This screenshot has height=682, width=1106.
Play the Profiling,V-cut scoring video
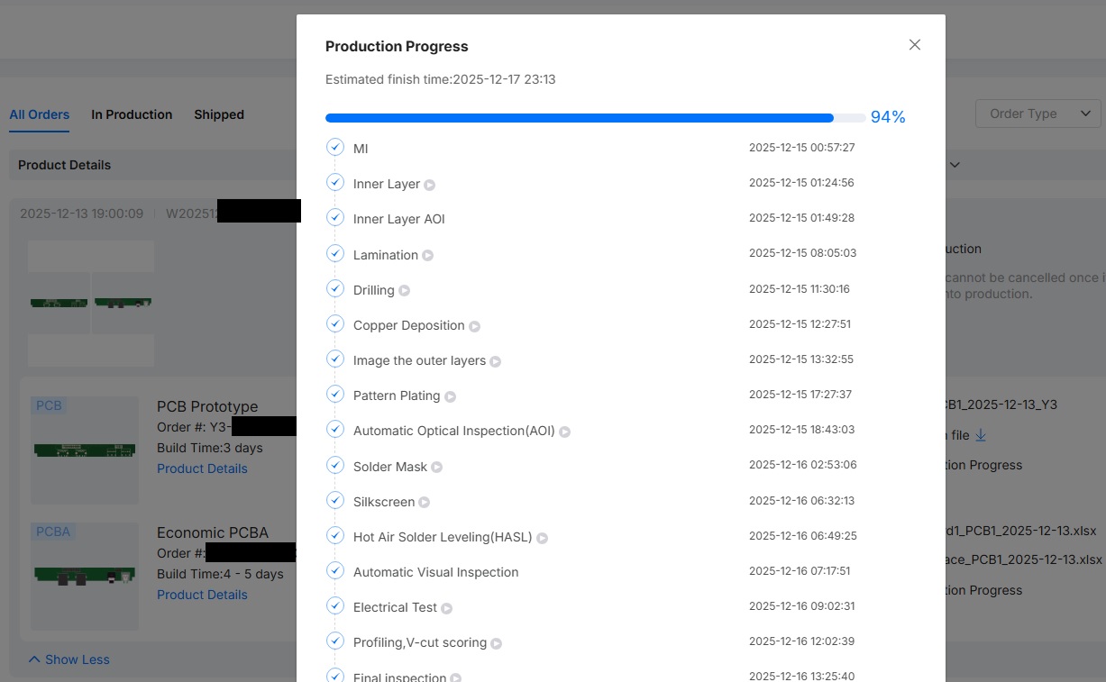(497, 643)
